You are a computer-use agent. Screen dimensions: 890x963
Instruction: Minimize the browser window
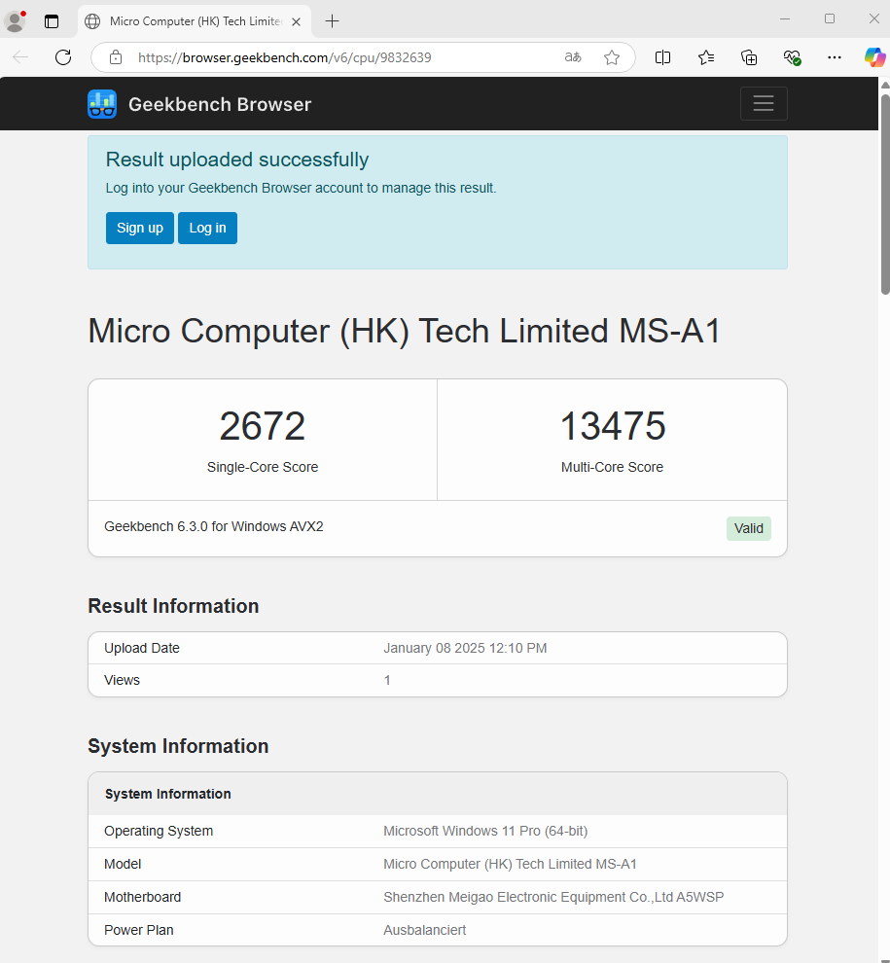tap(785, 19)
